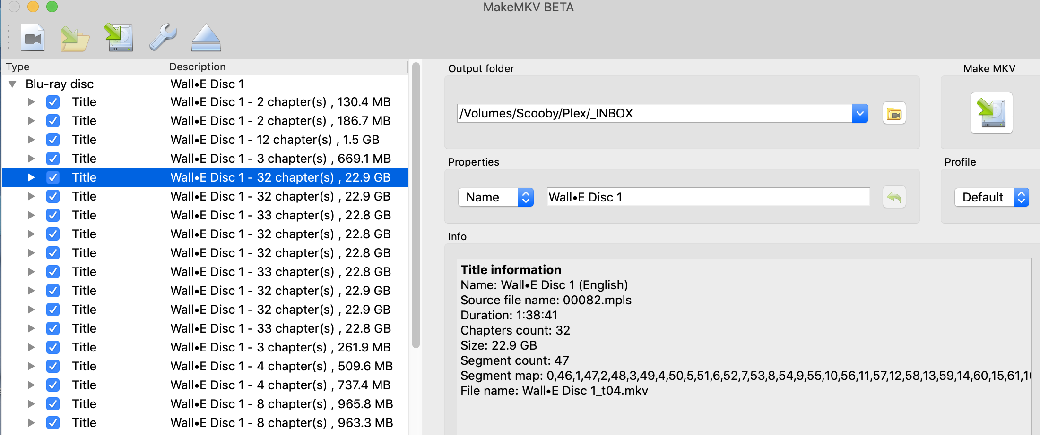Click the green maximize window button
The height and width of the screenshot is (435, 1040).
coord(52,7)
